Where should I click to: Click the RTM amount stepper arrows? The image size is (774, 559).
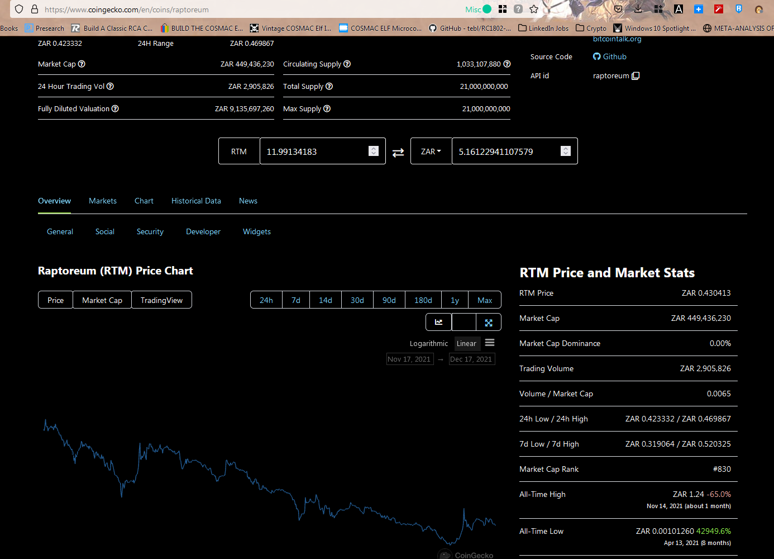click(x=374, y=151)
